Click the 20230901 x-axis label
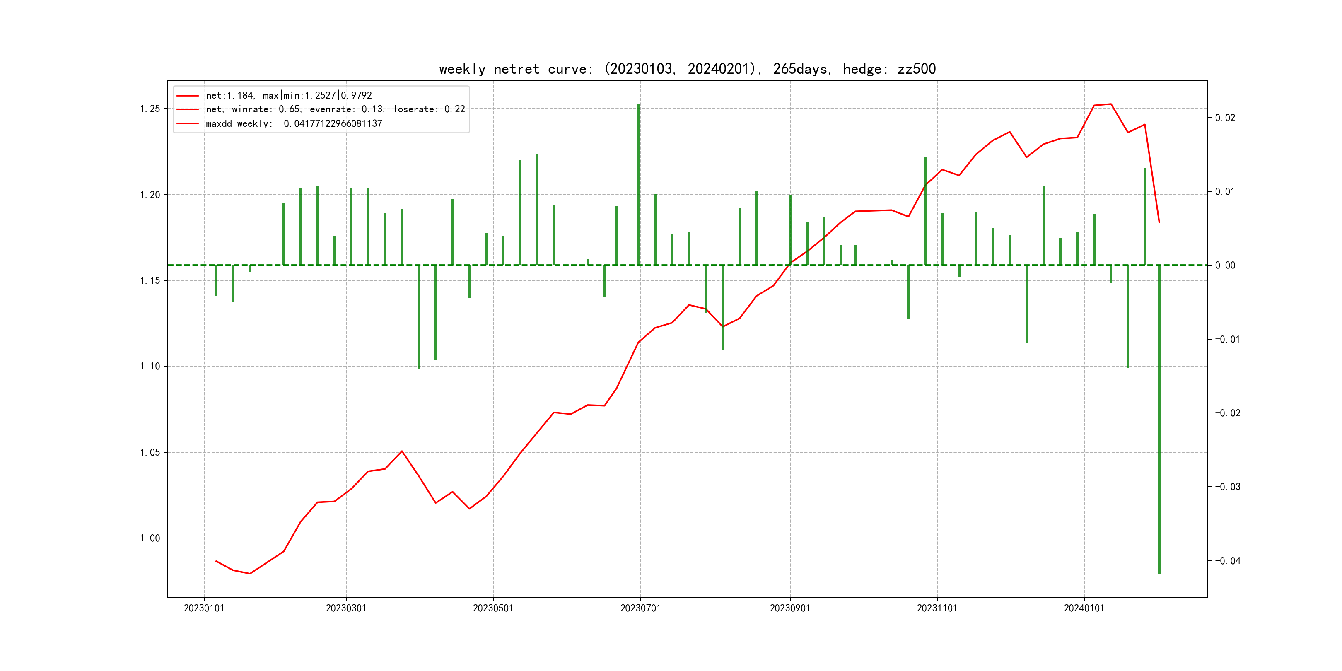The height and width of the screenshot is (671, 1342). (790, 608)
